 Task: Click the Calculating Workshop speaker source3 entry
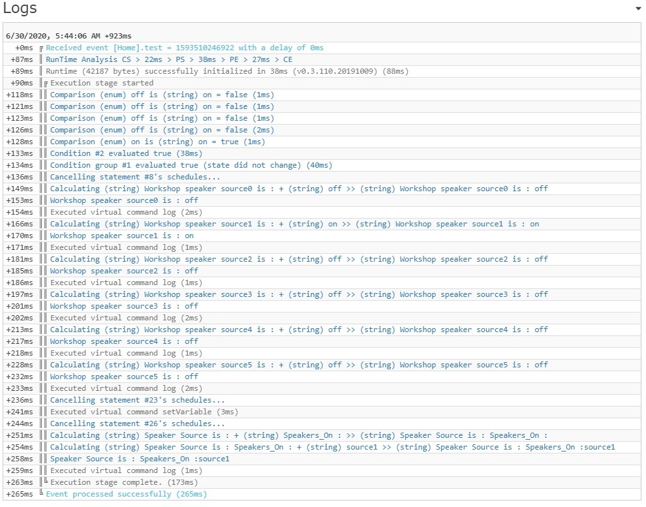tap(299, 294)
